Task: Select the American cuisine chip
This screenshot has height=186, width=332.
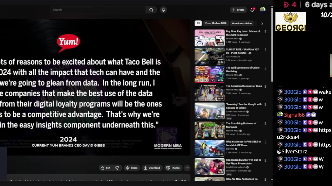Action: click(242, 23)
